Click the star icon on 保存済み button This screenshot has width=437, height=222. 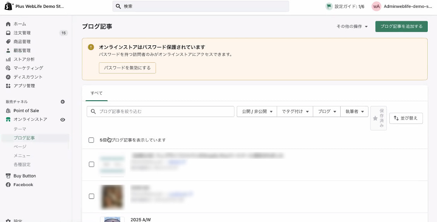point(375,119)
